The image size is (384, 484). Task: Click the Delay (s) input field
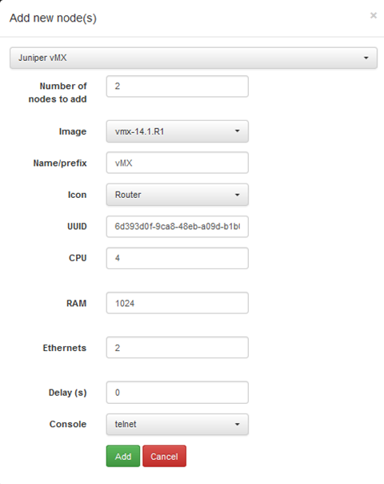178,393
